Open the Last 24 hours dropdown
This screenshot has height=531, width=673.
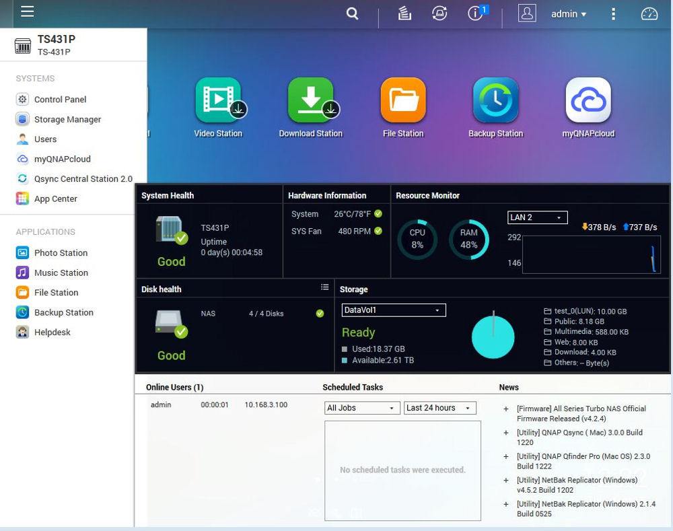pos(440,408)
